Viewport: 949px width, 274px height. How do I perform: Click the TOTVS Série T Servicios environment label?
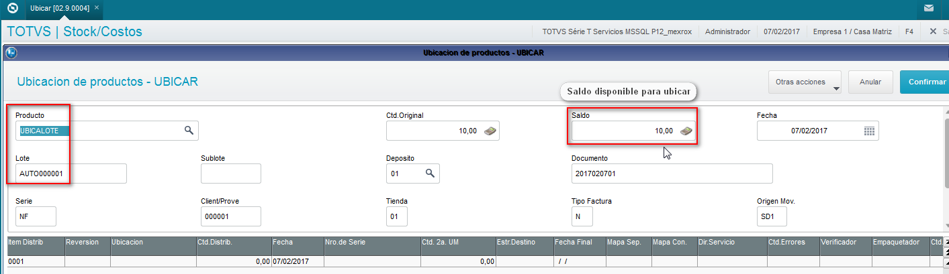coord(617,31)
